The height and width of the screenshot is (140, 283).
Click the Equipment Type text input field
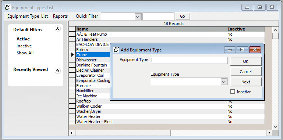pos(189,61)
